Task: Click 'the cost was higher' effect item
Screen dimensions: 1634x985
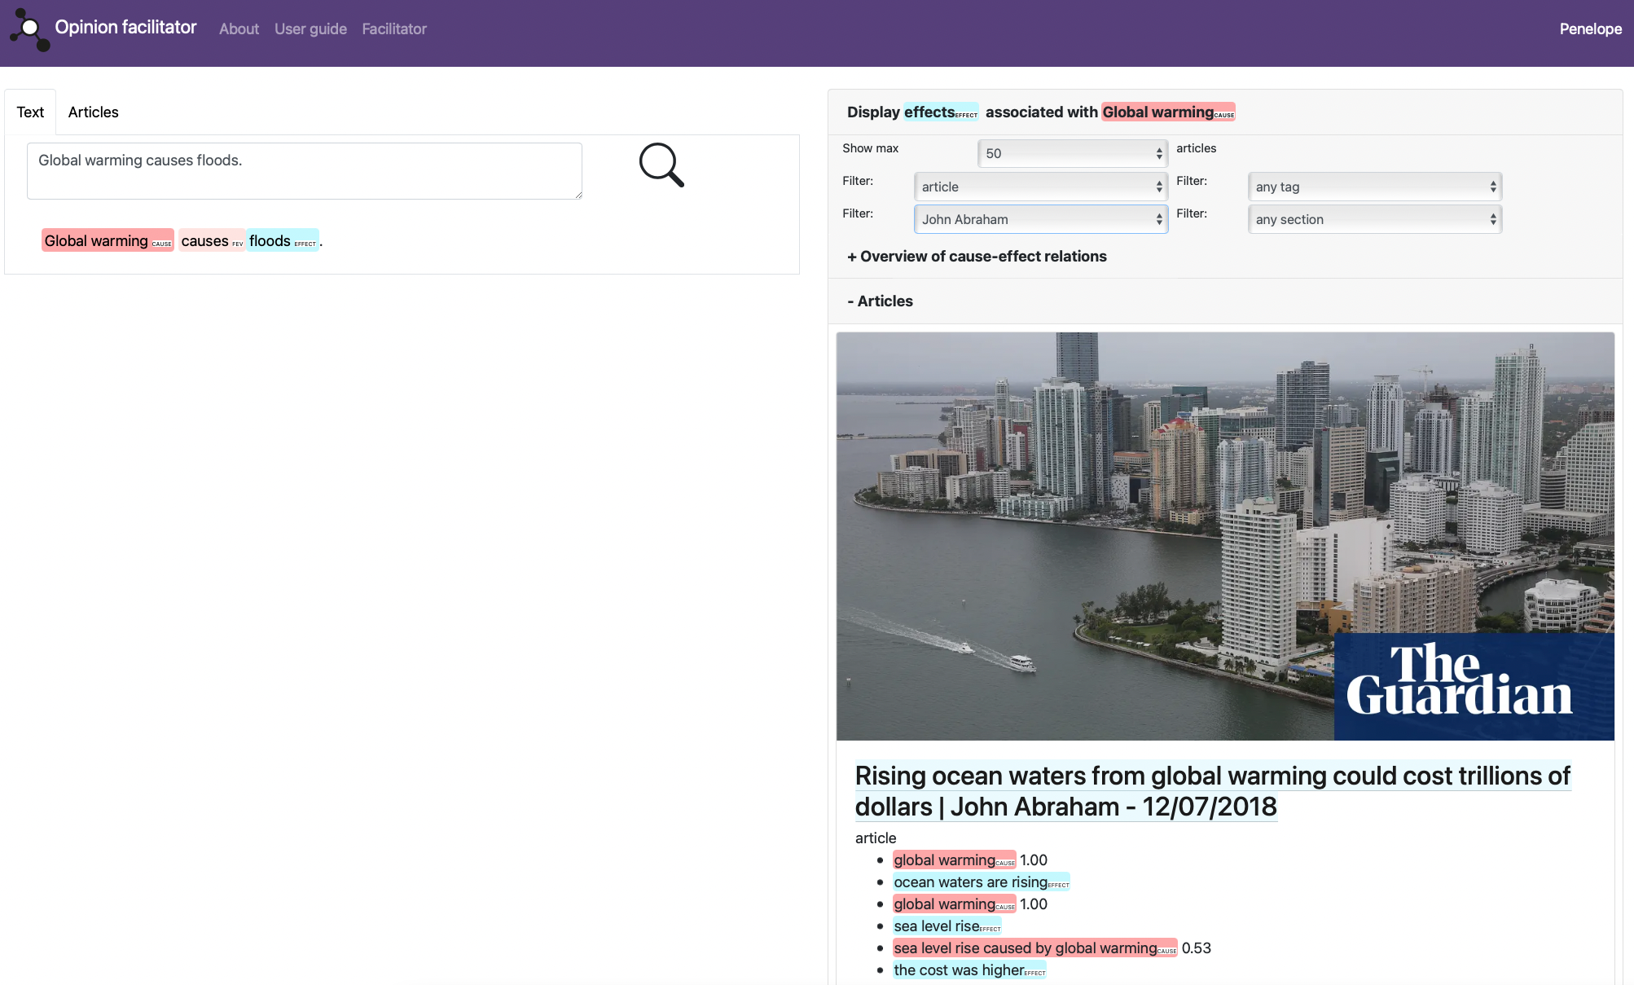Action: [x=969, y=970]
